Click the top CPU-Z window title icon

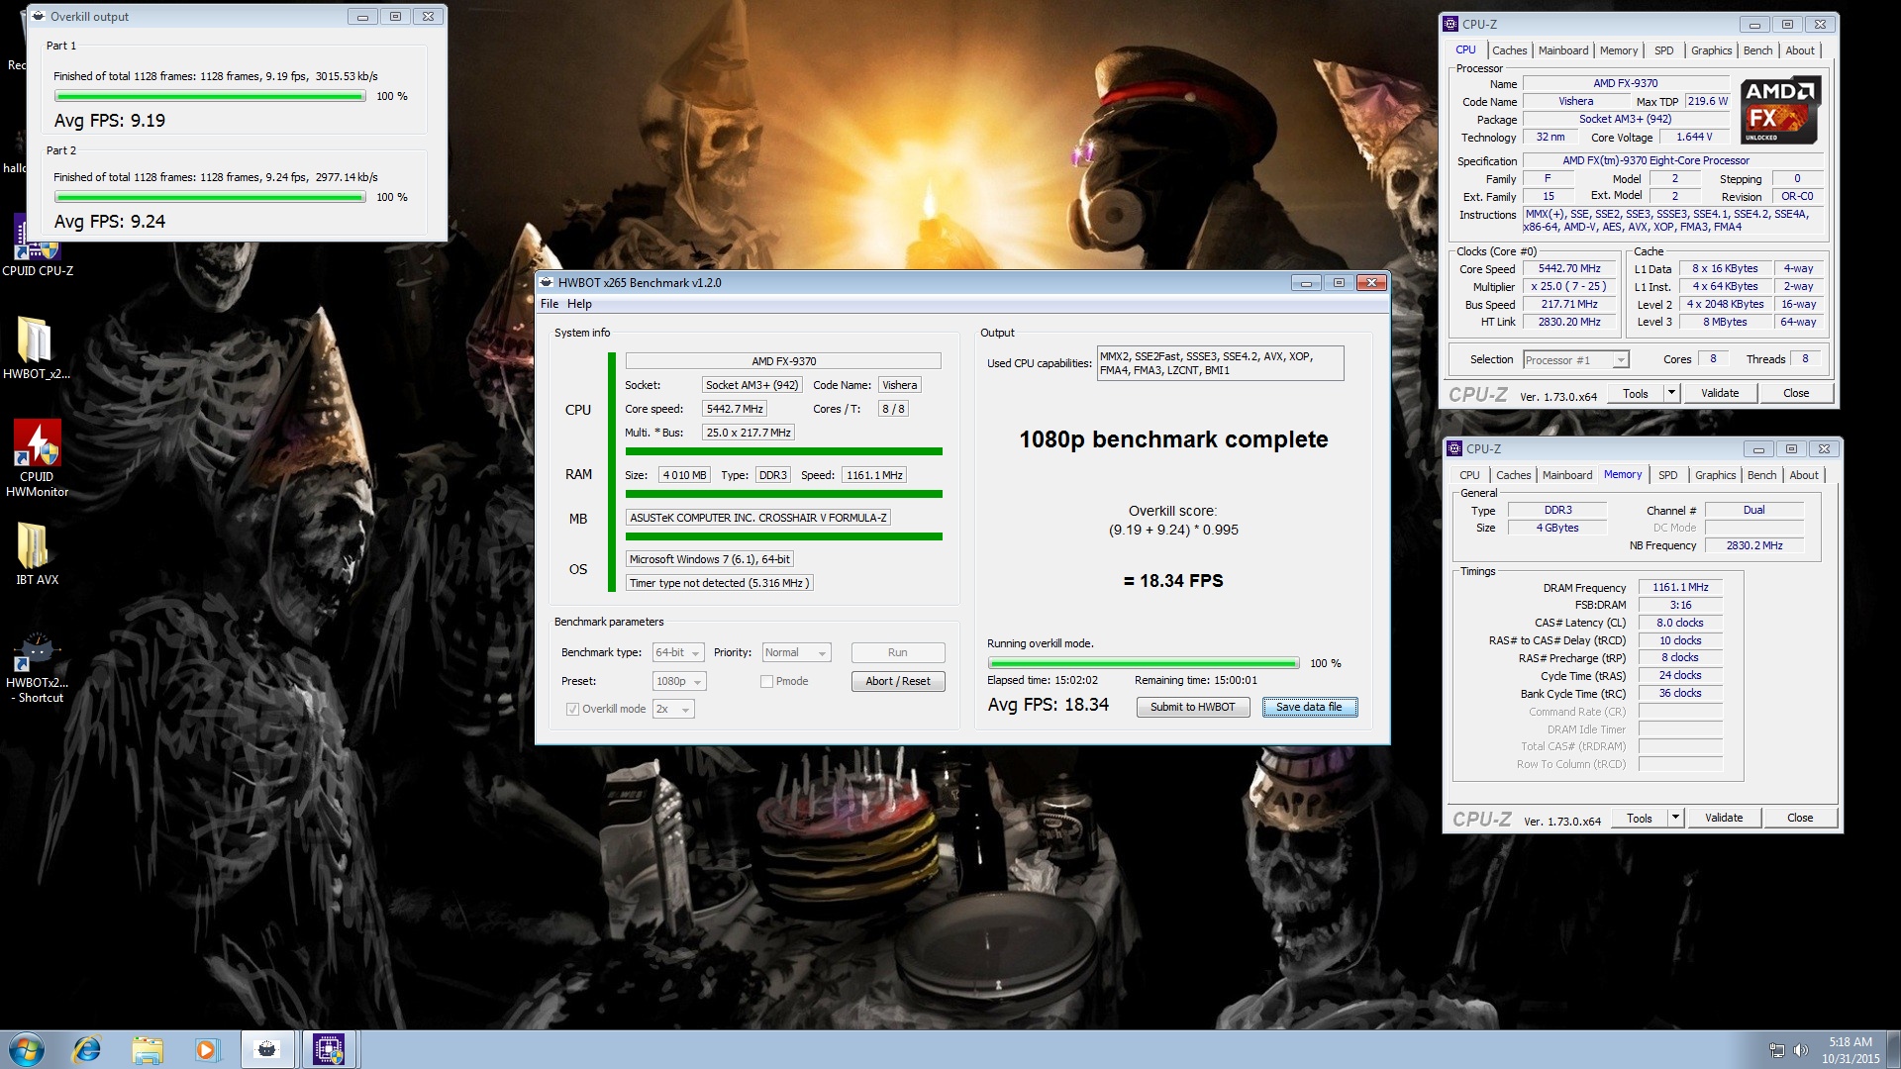pos(1451,24)
